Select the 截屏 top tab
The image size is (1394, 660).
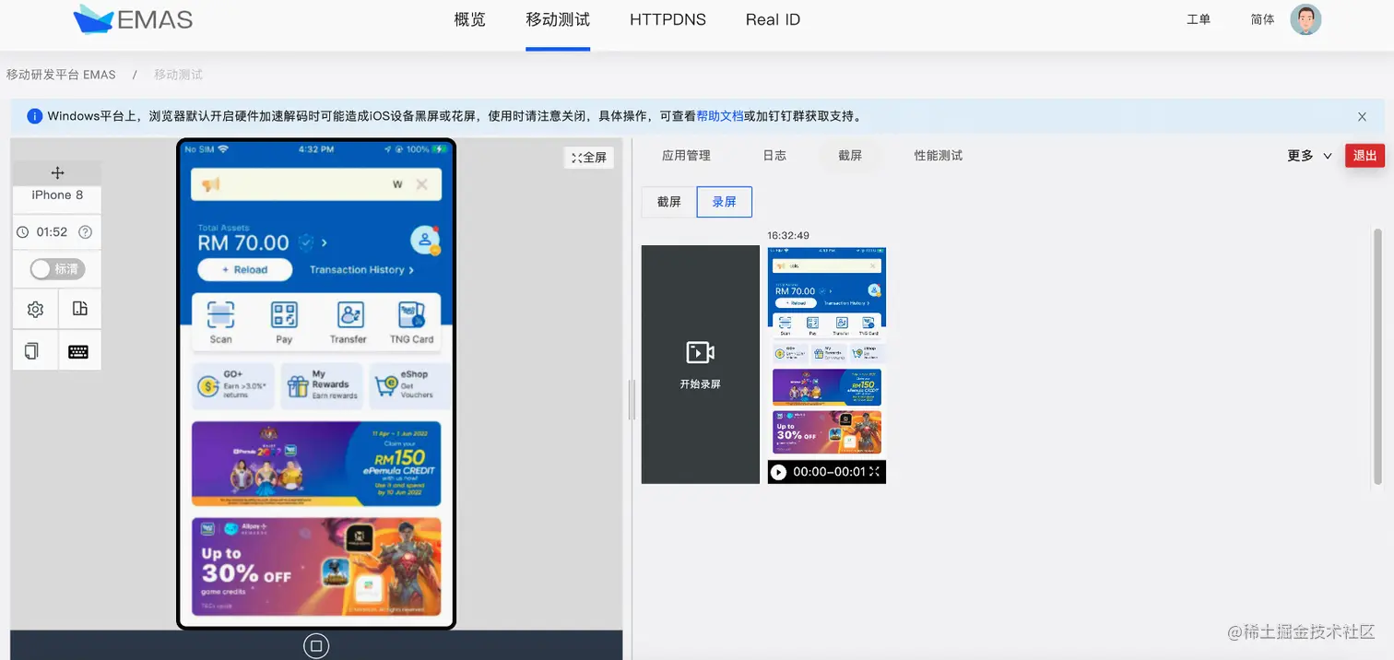click(850, 156)
